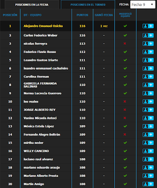Select the name mariano eduardo araujo
This screenshot has width=157, height=188.
[42, 168]
